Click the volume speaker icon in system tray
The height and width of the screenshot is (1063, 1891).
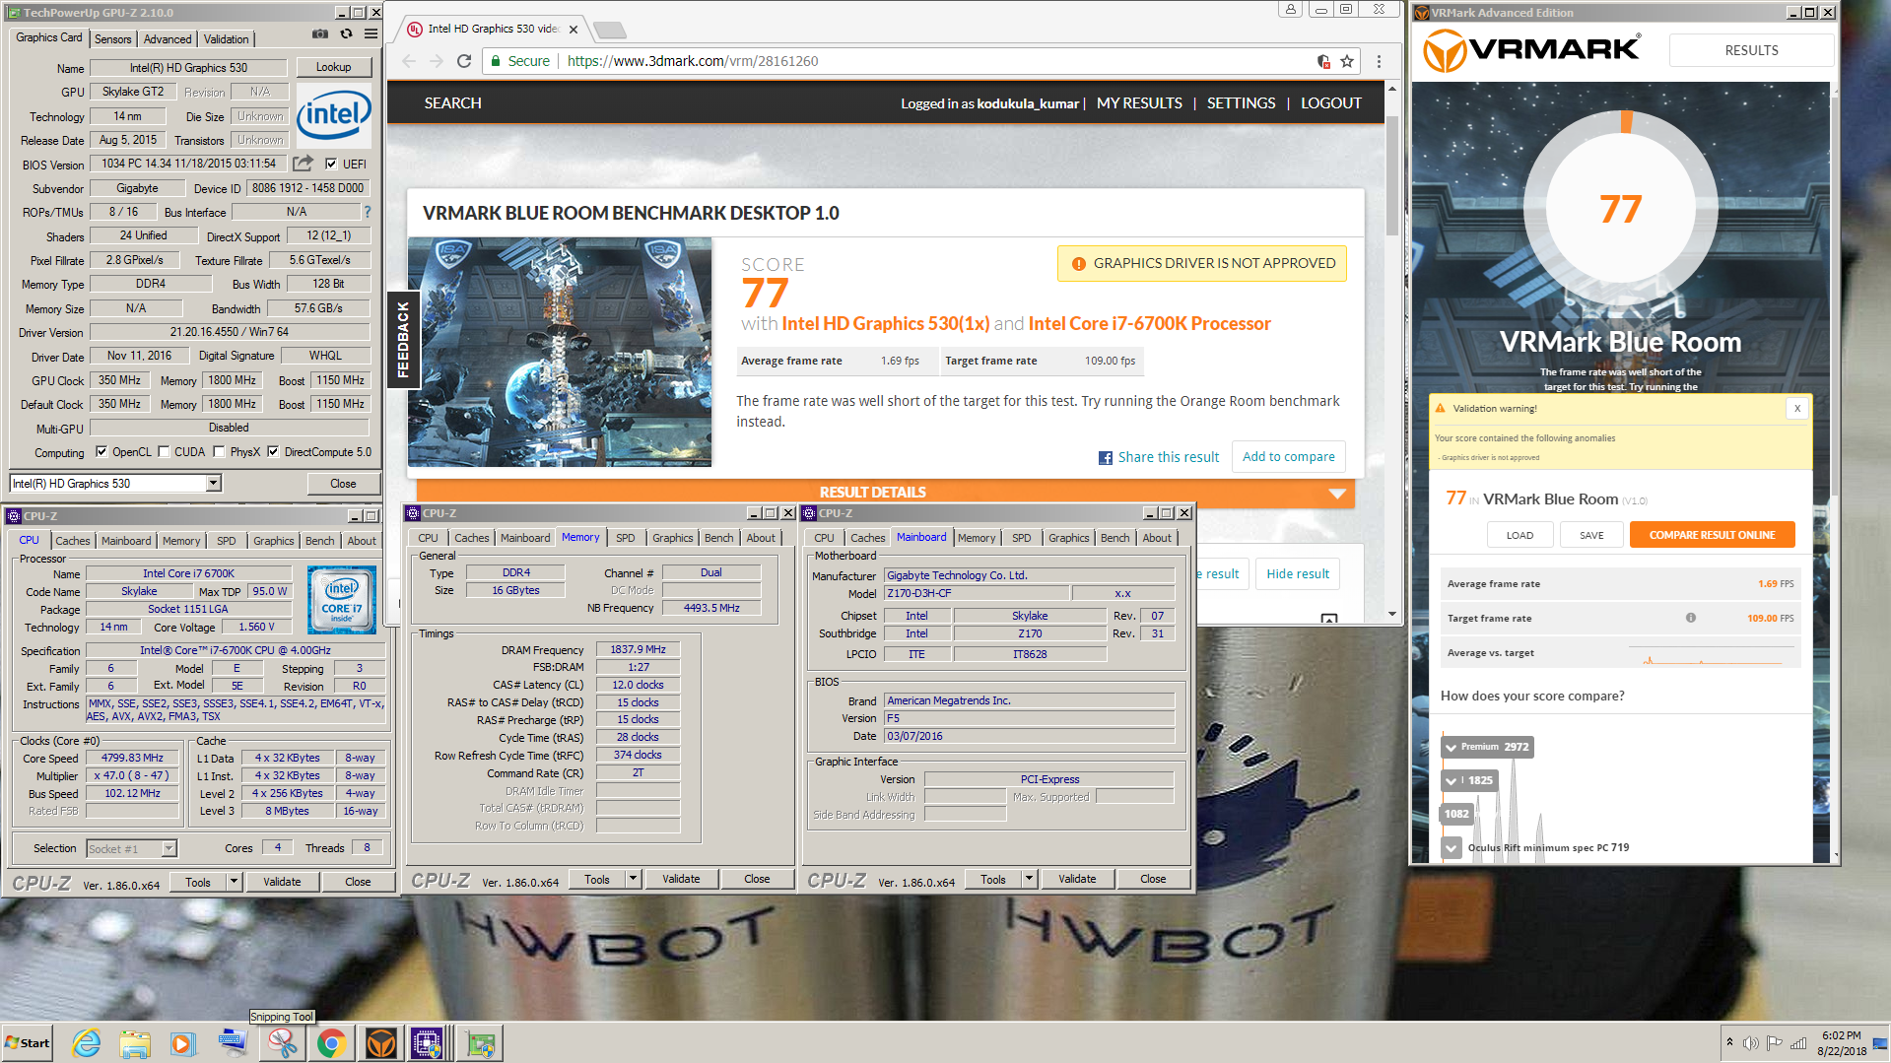click(x=1750, y=1043)
